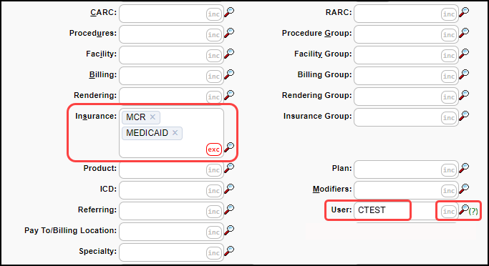Open the Insurance lookup magnifier icon
The image size is (489, 266).
coord(229,147)
